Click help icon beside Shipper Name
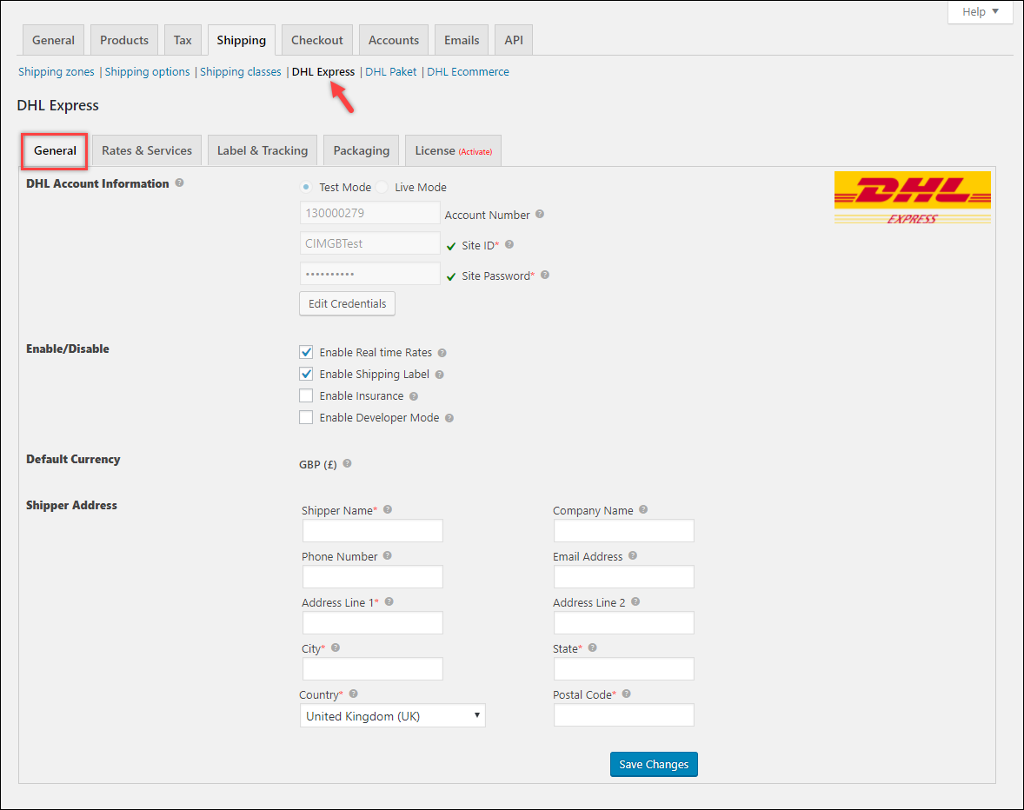 point(388,510)
